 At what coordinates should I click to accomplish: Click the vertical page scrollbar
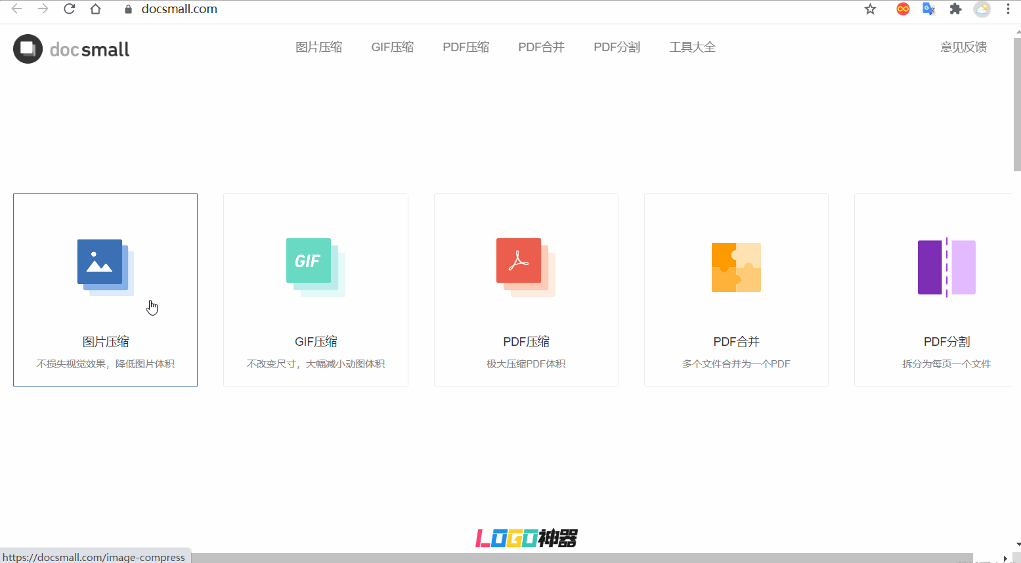pos(1017,105)
